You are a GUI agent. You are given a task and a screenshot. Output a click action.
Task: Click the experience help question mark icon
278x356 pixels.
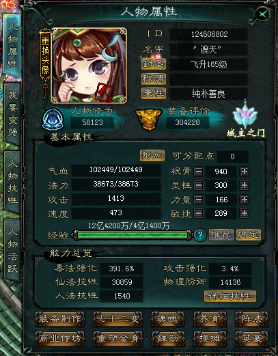200,235
